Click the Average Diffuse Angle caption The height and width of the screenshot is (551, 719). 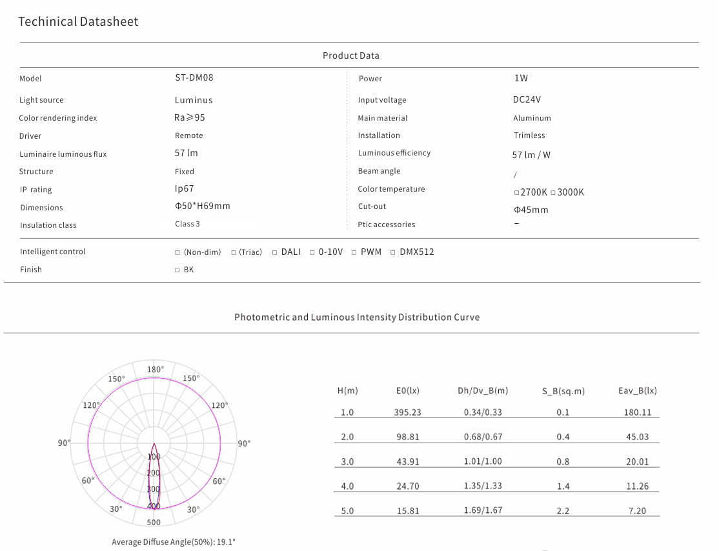pos(174,542)
